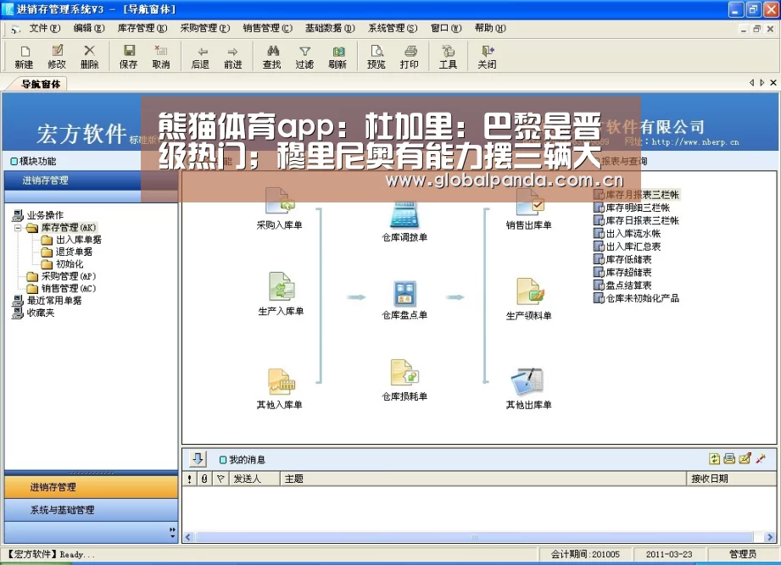Screen dimensions: 781x565
Task: Click the 删除 (Delete) toolbar icon
Action: [x=89, y=57]
